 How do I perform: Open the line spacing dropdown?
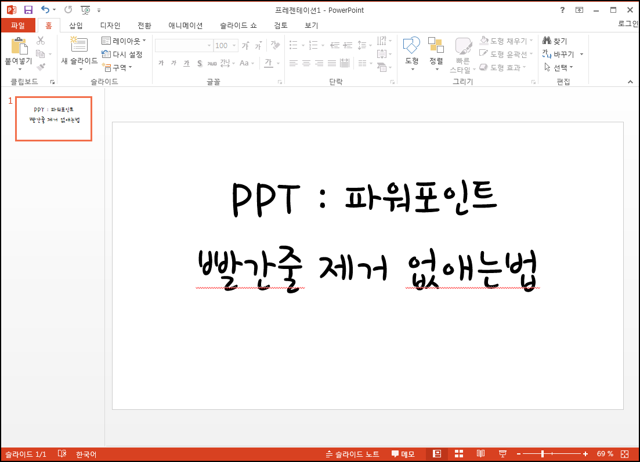[x=364, y=45]
